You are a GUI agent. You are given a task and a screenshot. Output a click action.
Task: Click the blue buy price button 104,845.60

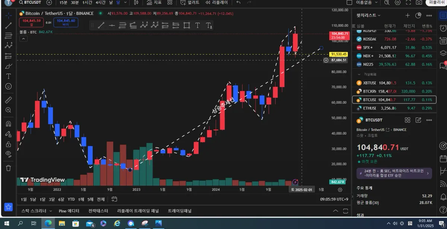(66, 22)
